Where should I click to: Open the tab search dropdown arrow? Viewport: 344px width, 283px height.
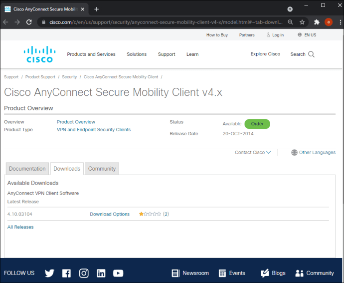click(x=290, y=9)
